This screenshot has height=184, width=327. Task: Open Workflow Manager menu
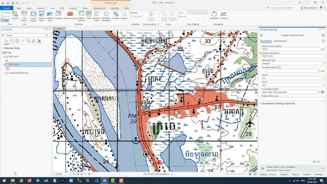coord(106,16)
